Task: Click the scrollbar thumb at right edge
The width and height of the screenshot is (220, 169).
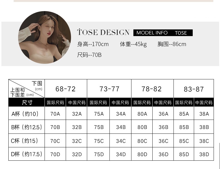Action: tap(219, 155)
